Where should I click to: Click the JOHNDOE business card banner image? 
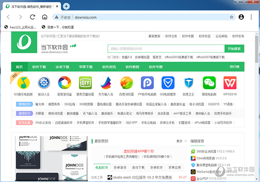(51, 158)
